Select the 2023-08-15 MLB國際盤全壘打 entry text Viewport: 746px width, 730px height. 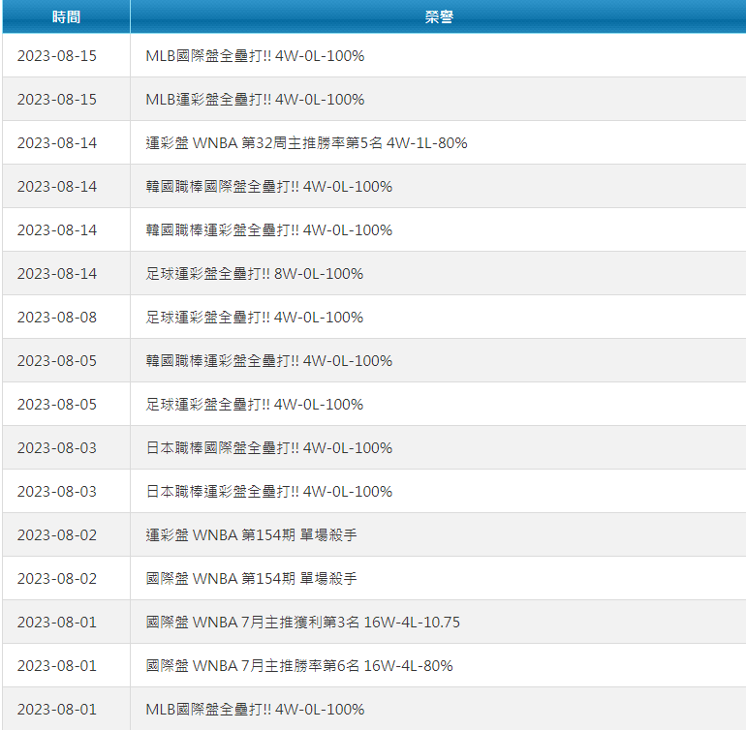255,56
